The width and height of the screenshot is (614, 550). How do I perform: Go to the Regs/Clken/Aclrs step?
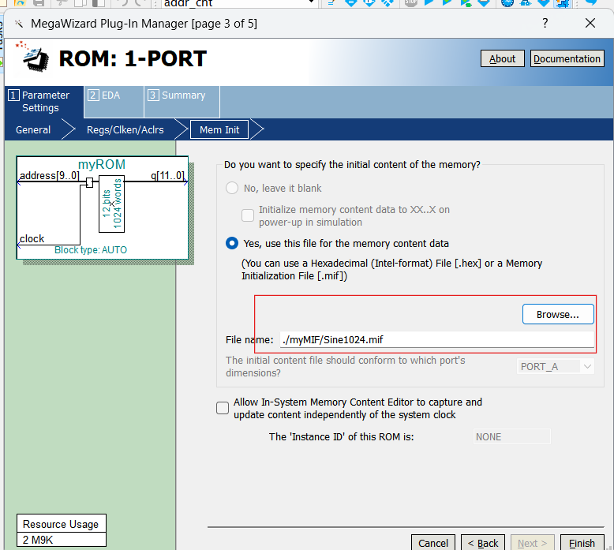(125, 130)
